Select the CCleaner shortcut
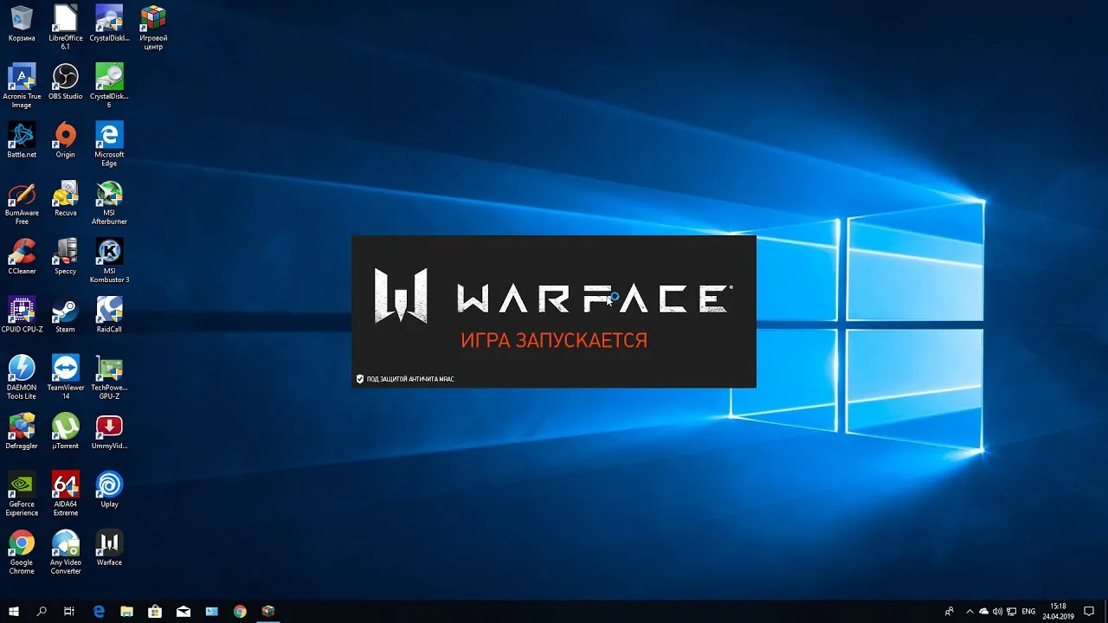The image size is (1108, 623). pyautogui.click(x=22, y=256)
